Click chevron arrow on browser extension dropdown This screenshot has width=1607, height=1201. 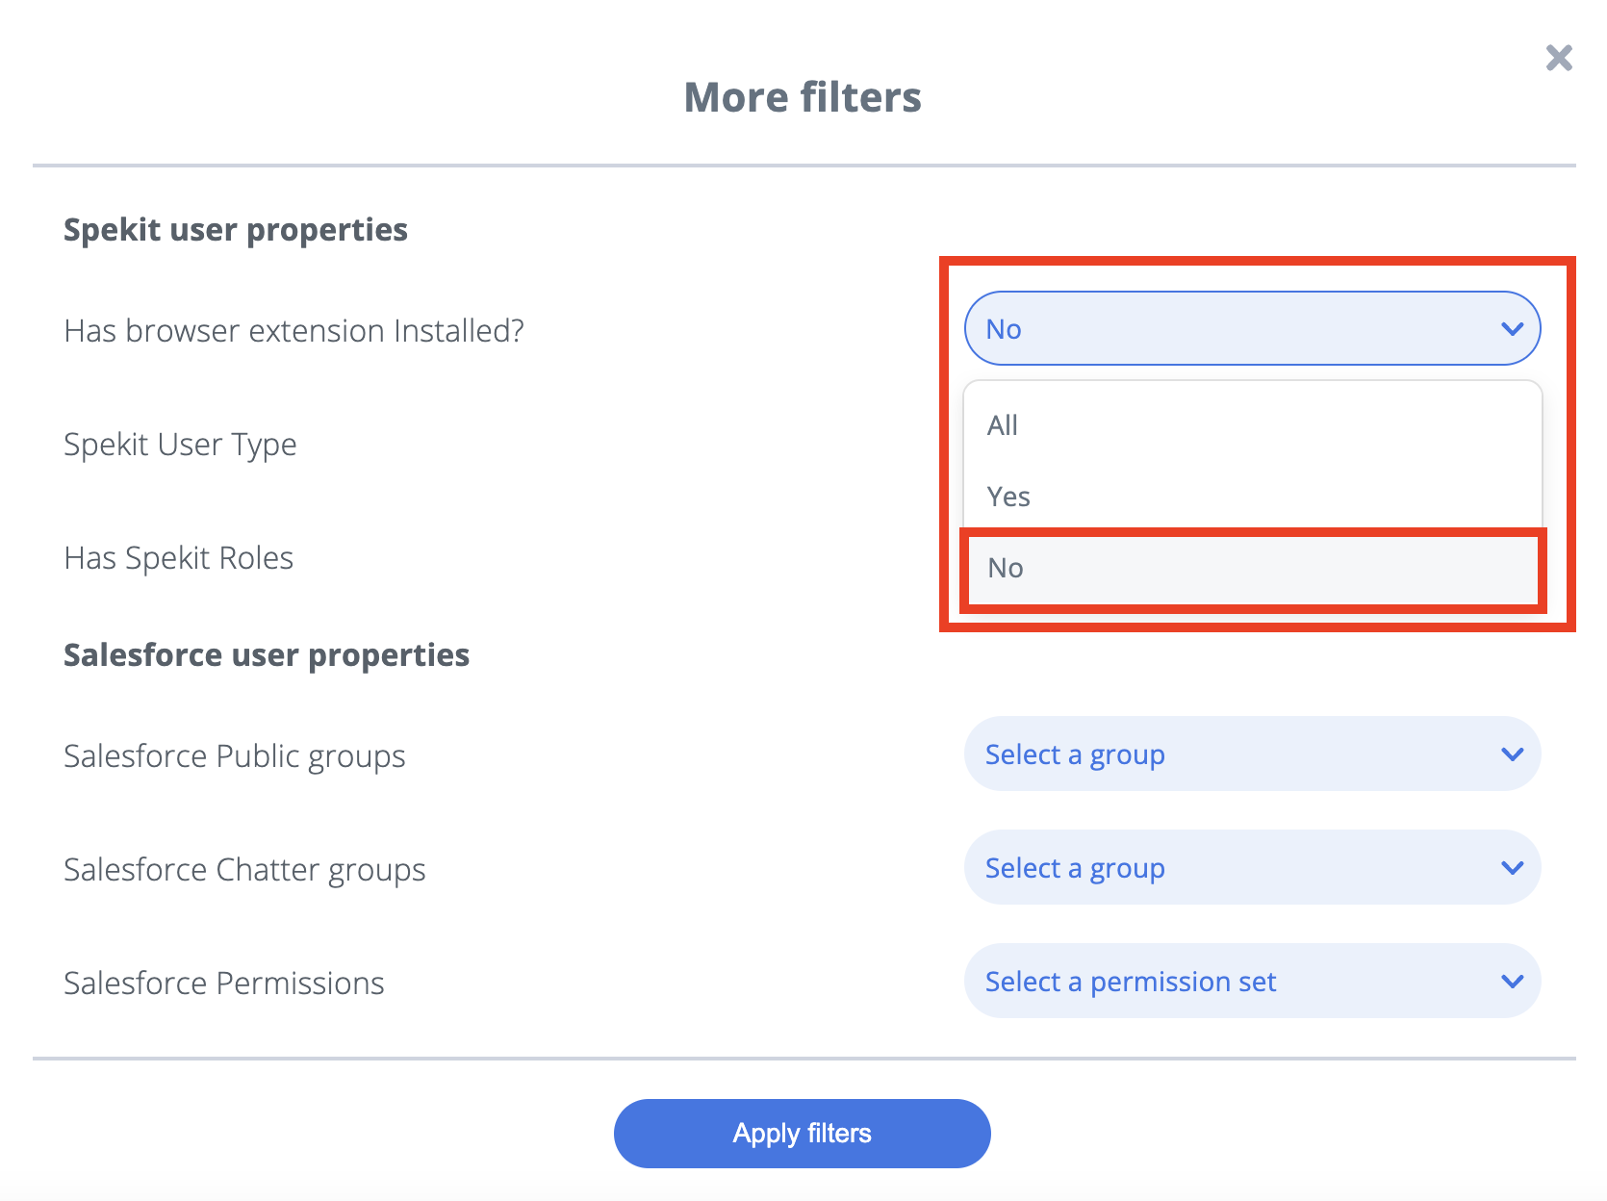point(1512,329)
